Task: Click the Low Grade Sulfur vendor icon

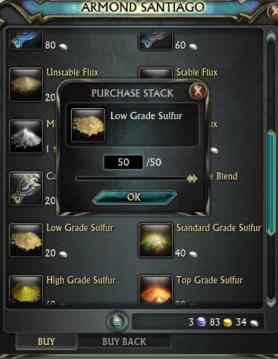Action: tap(26, 240)
